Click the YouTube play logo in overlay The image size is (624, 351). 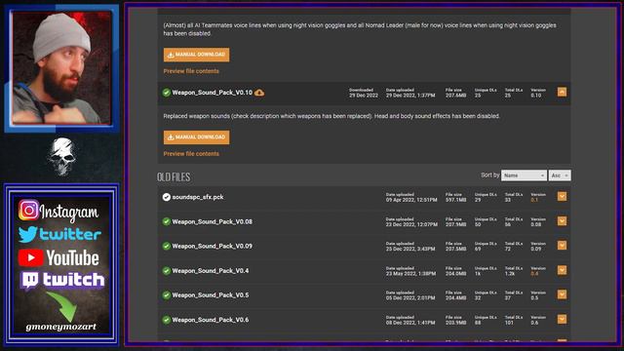point(30,257)
